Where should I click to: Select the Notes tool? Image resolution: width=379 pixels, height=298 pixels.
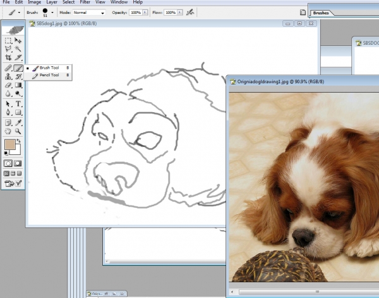(x=8, y=123)
